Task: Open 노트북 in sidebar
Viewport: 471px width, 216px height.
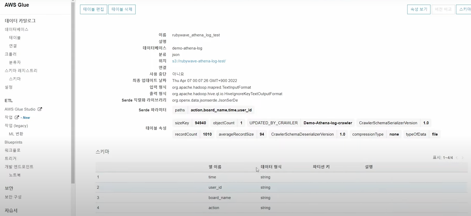Action: point(15,175)
